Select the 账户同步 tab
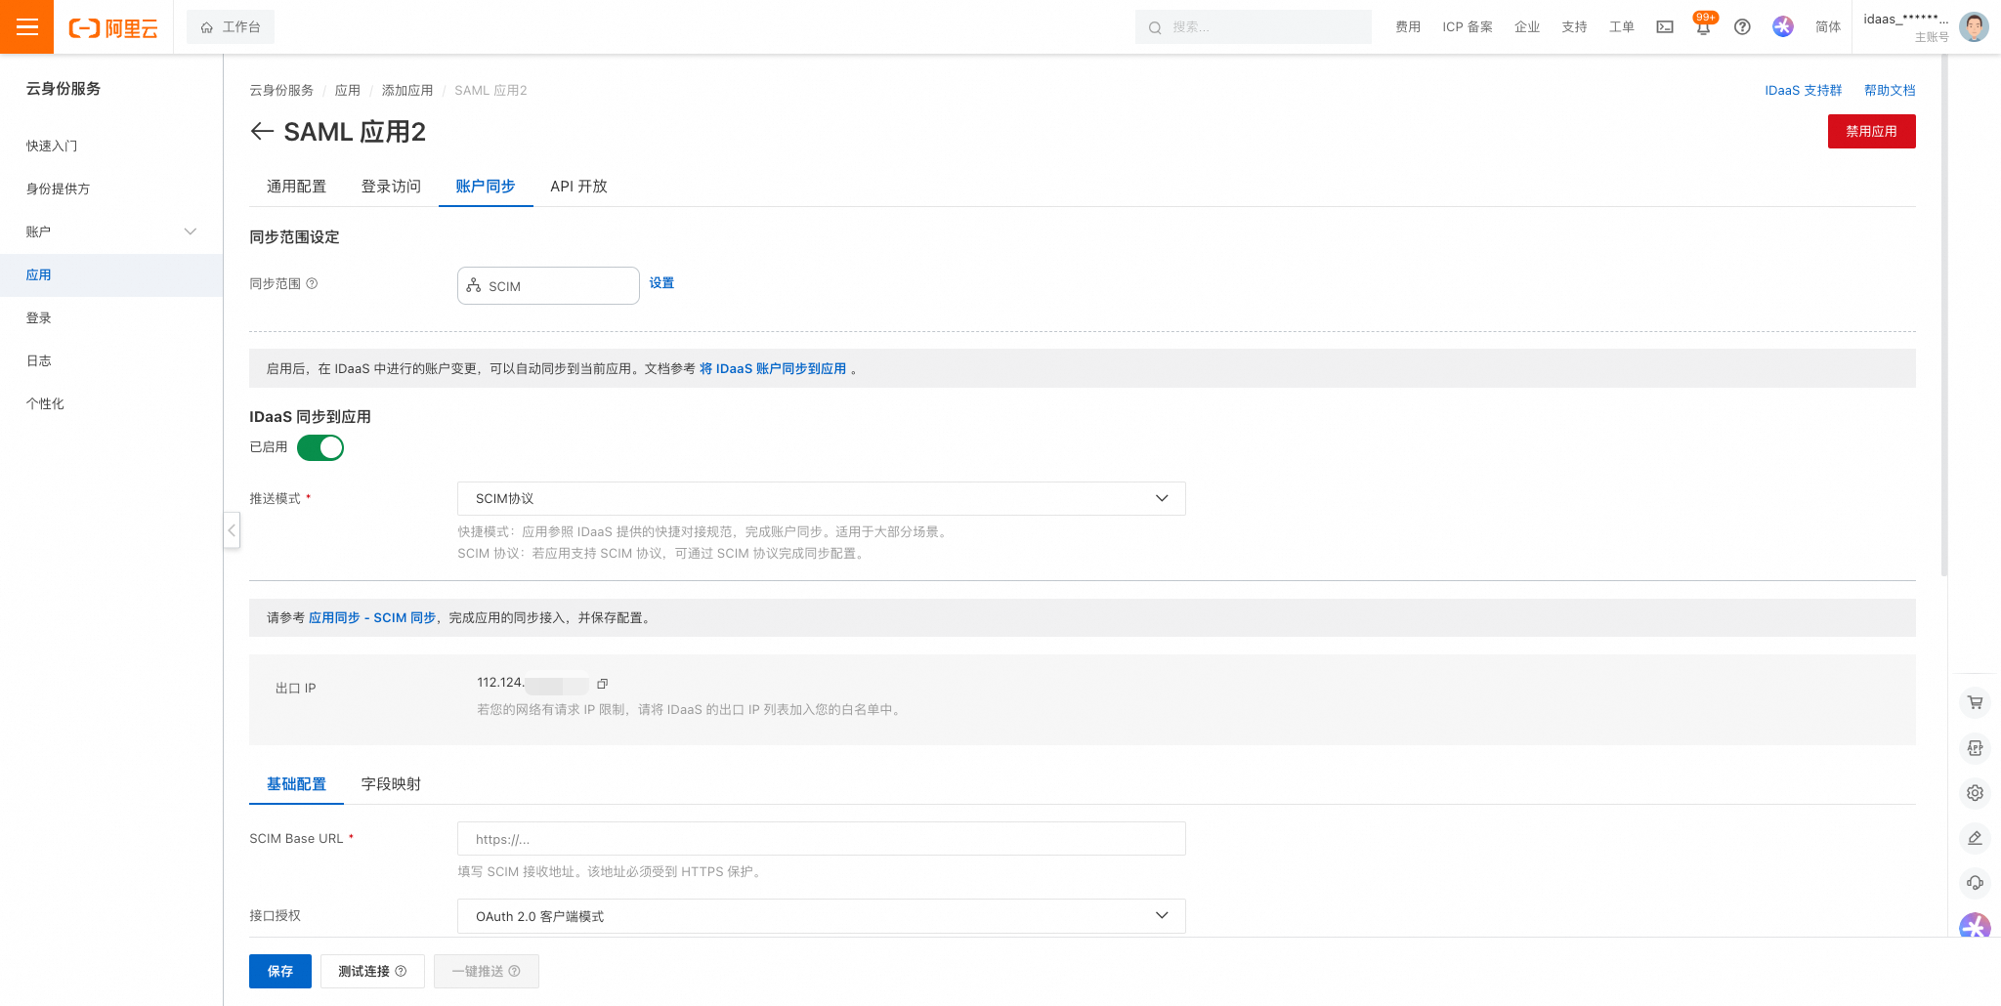 tap(486, 187)
